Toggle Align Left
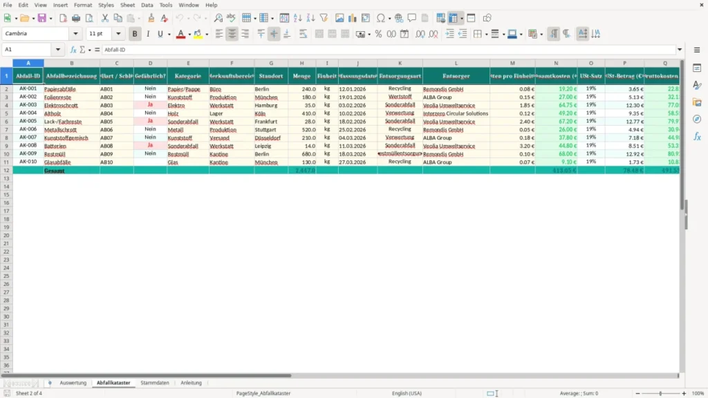708x398 pixels. [219, 34]
